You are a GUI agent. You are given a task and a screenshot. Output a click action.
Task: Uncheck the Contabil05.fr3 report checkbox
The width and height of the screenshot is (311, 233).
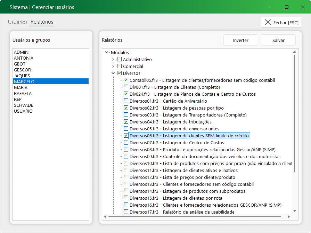click(126, 80)
